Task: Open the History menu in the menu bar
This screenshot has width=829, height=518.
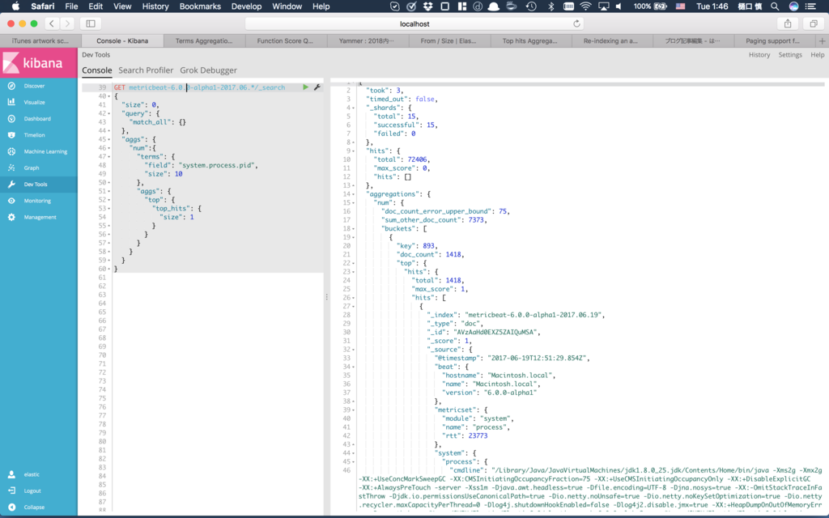Action: (155, 6)
